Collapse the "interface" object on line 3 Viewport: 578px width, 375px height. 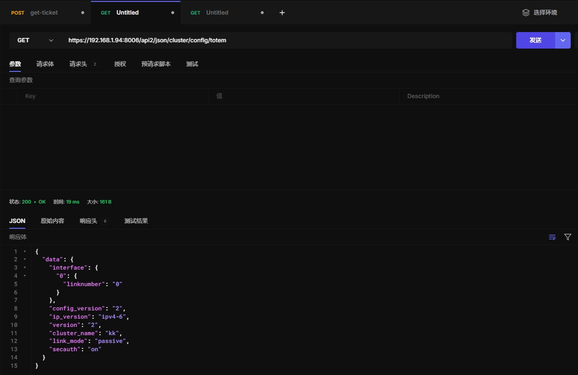[25, 268]
